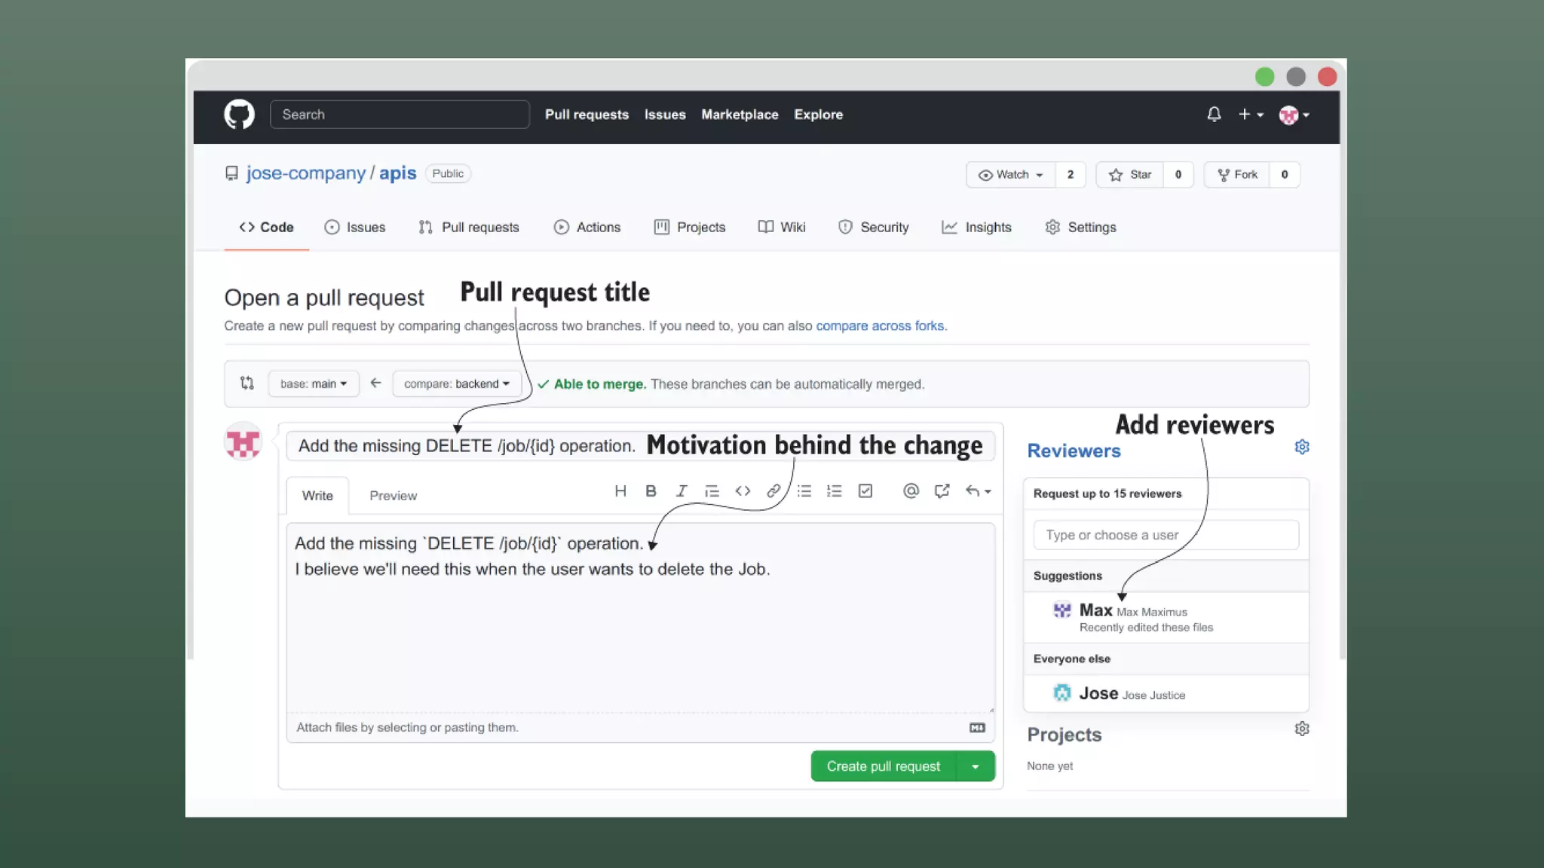The image size is (1544, 868).
Task: Open the Reviewers gear settings
Action: pyautogui.click(x=1302, y=447)
